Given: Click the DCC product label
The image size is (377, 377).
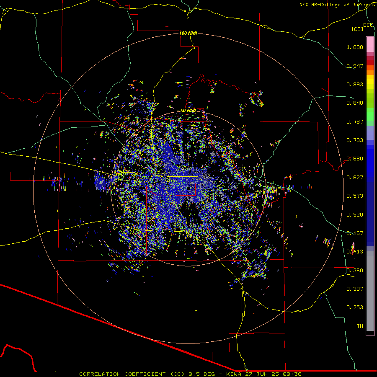Looking at the screenshot, I should 368,25.
